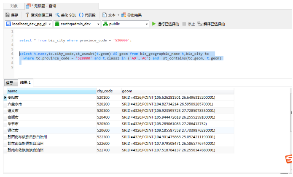Click city_code cell 522700
This screenshot has height=177, width=293.
click(109, 150)
